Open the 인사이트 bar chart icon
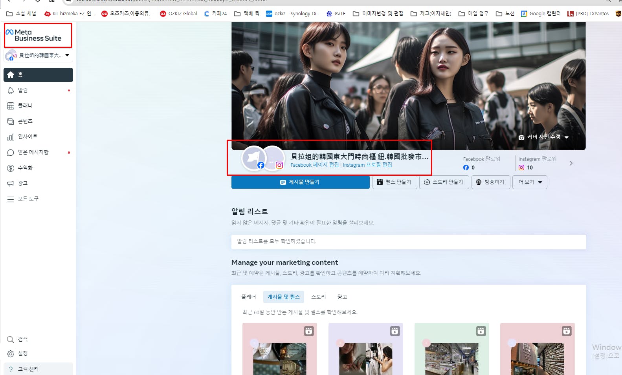Screen dimensions: 622x375 pos(11,137)
